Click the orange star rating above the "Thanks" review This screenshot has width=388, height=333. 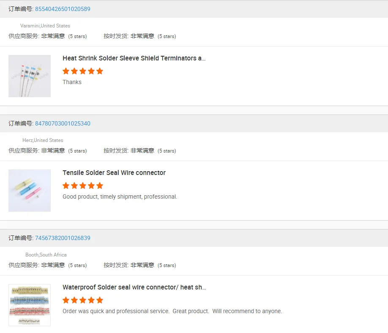83,71
